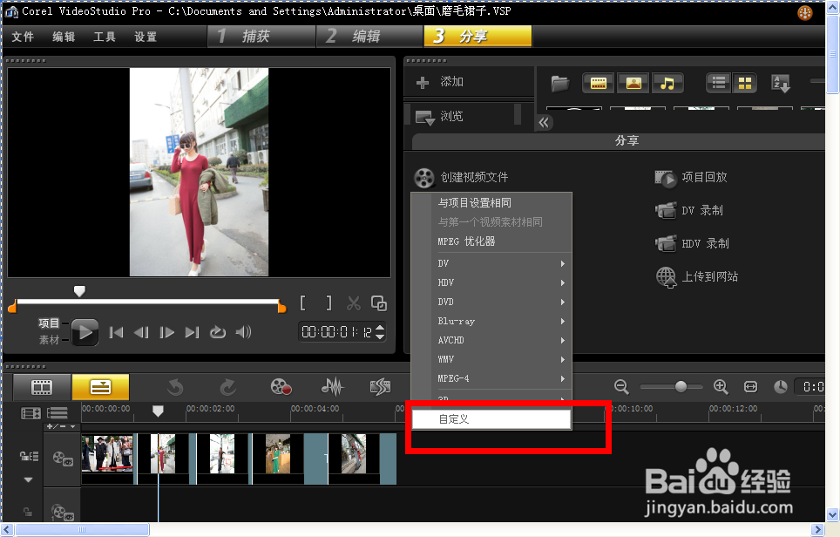Sort library clips A-Z

pos(781,83)
